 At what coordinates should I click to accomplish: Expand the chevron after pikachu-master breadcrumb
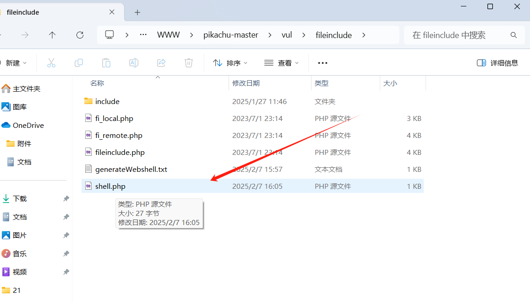tap(270, 35)
